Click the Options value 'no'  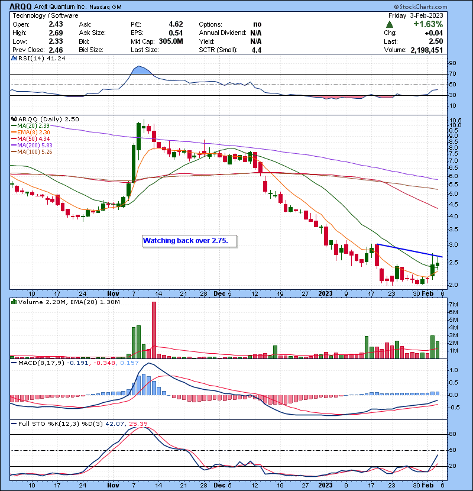click(257, 24)
